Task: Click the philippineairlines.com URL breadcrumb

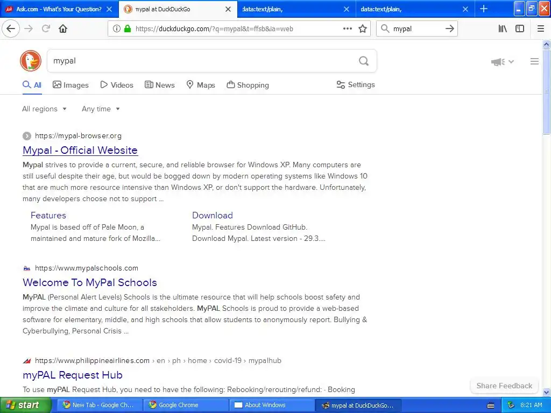Action: pyautogui.click(x=158, y=361)
